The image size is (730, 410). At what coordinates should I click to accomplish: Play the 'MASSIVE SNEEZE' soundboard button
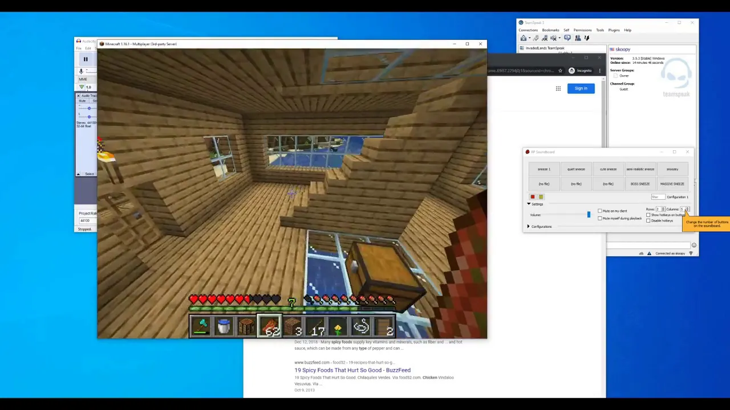672,184
